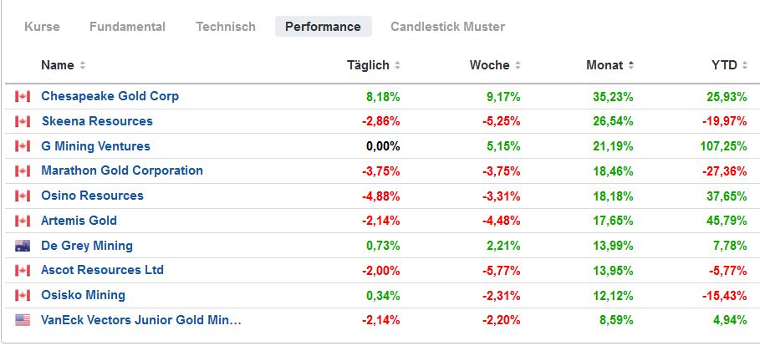
Task: Click the Canada flag next to Skeena Resources
Action: tap(22, 121)
